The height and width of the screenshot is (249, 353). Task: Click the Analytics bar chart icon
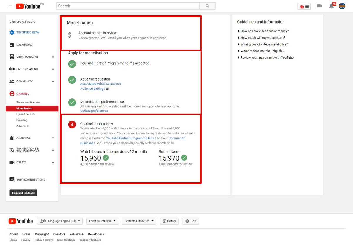12,138
